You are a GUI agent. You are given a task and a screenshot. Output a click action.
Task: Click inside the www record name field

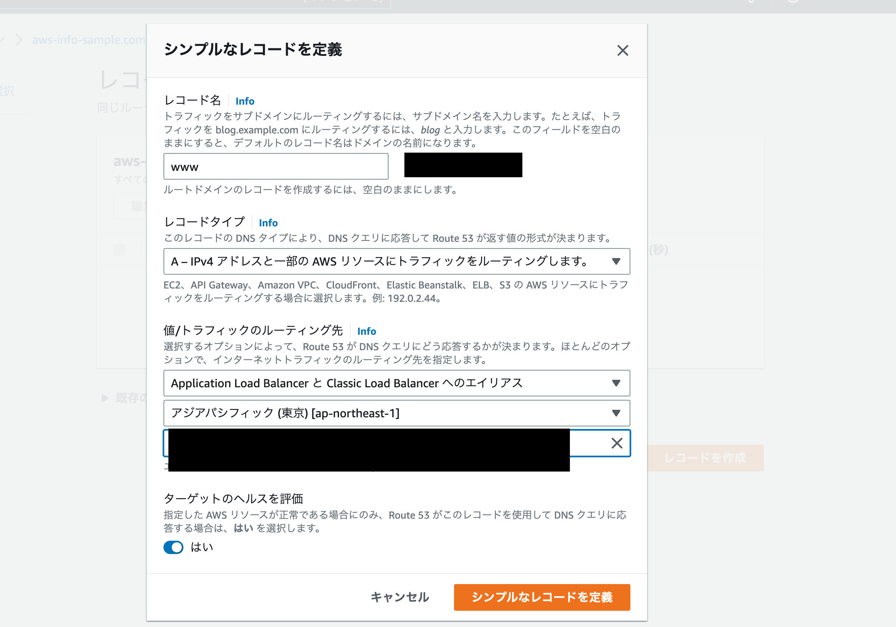276,166
